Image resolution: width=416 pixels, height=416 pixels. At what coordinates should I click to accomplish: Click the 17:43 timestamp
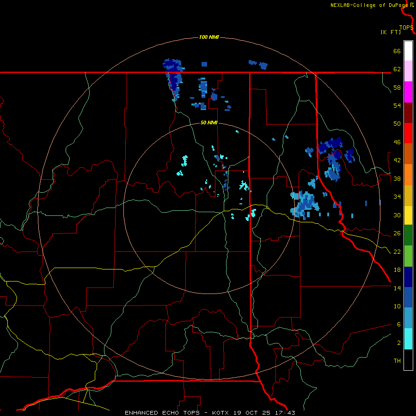[x=285, y=413]
